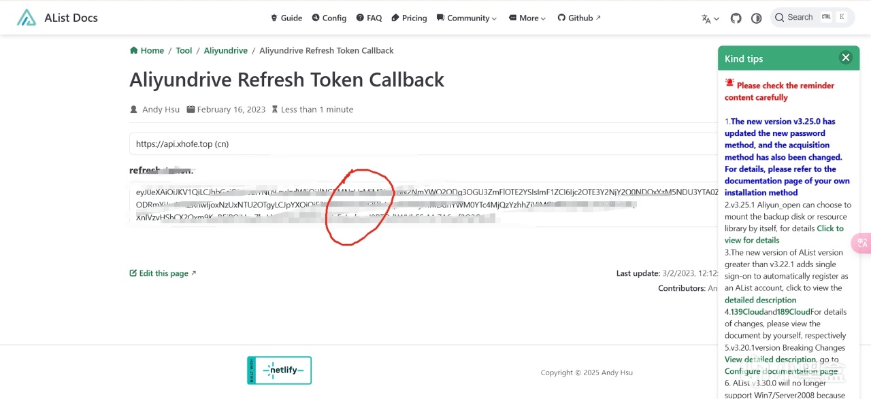The width and height of the screenshot is (871, 399).
Task: Click the edit icon beside Edit this page
Action: (133, 273)
